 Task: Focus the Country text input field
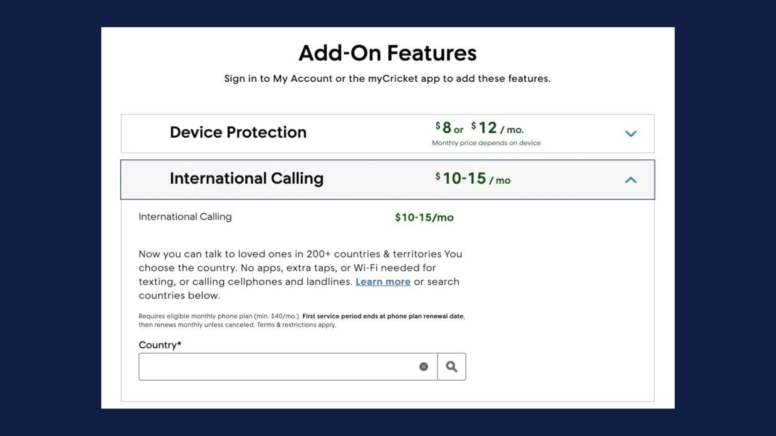[288, 367]
